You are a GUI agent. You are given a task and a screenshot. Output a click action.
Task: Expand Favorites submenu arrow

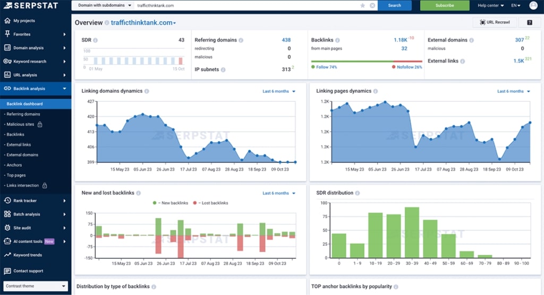coord(64,34)
